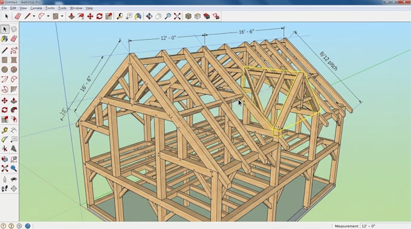Viewport: 411px width, 229px height.
Task: Select the pink Eraser tool in left toolbar
Action: click(x=14, y=39)
